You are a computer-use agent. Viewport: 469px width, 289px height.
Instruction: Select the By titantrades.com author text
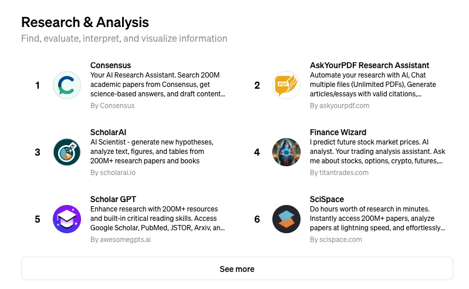(339, 173)
